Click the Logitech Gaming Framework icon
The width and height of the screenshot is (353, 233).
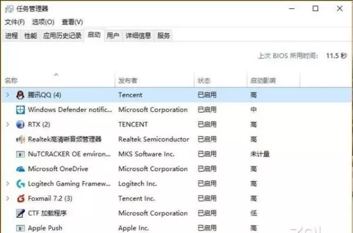click(20, 184)
